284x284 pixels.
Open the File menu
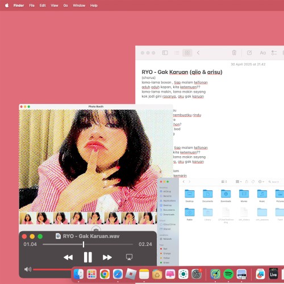(32, 6)
